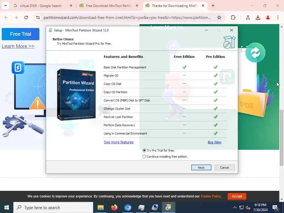Open Chrome three-dot menu
Screen dimensions: 284x213
coord(278,17)
